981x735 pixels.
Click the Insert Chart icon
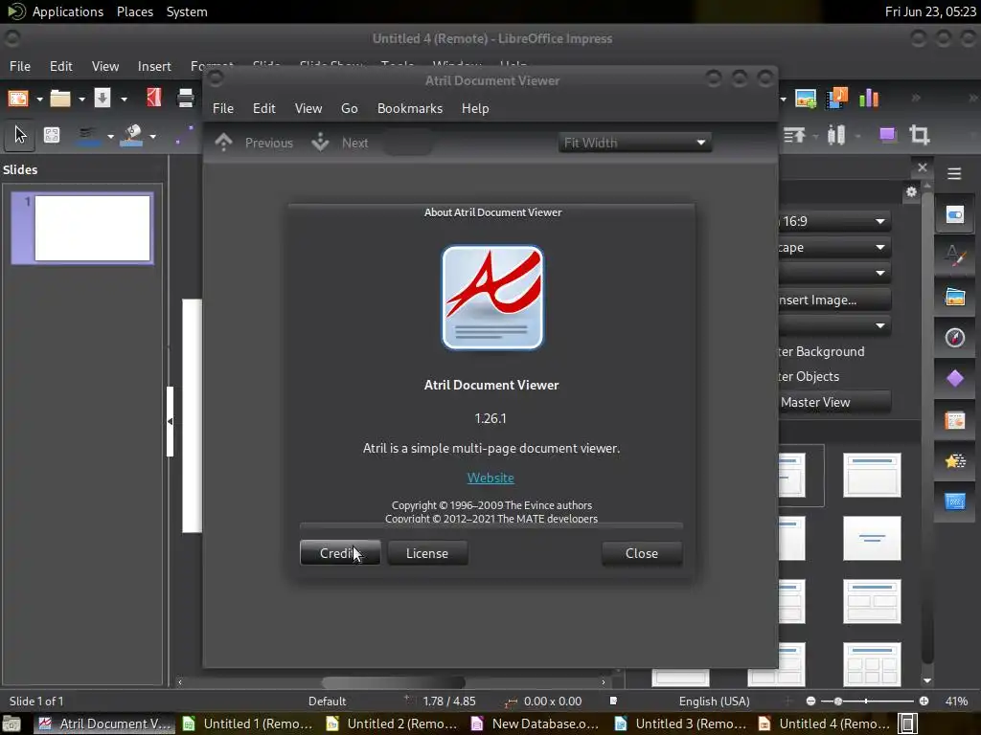pyautogui.click(x=869, y=99)
